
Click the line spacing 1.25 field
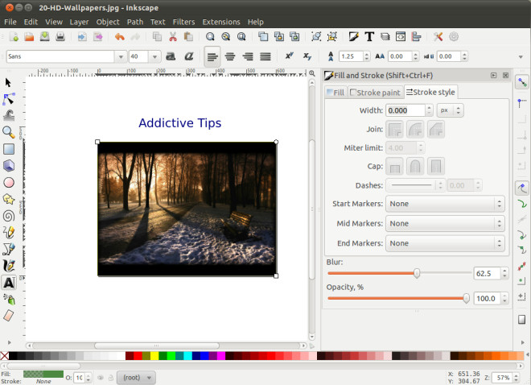(x=351, y=56)
